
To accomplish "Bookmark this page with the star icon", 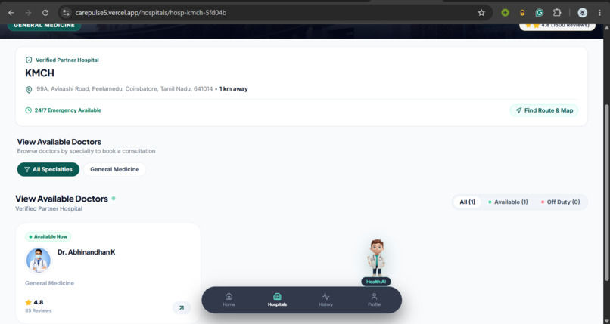I will click(481, 13).
